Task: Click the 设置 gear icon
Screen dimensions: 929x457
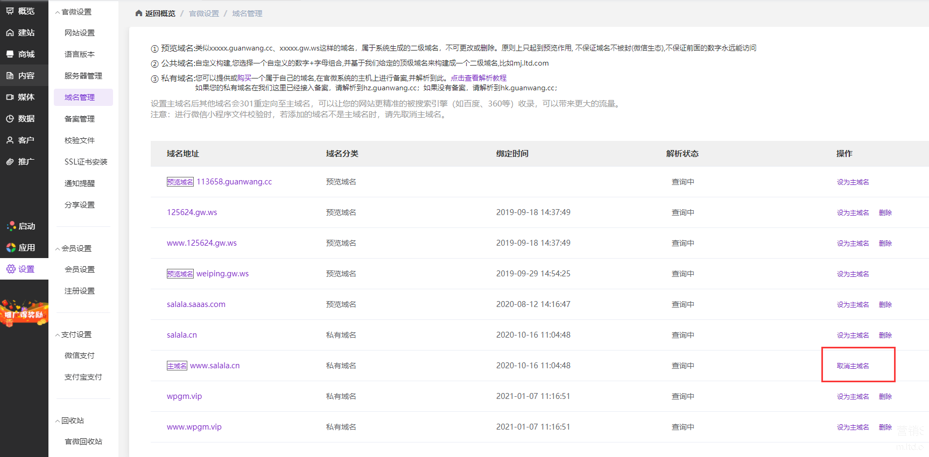Action: coord(11,269)
